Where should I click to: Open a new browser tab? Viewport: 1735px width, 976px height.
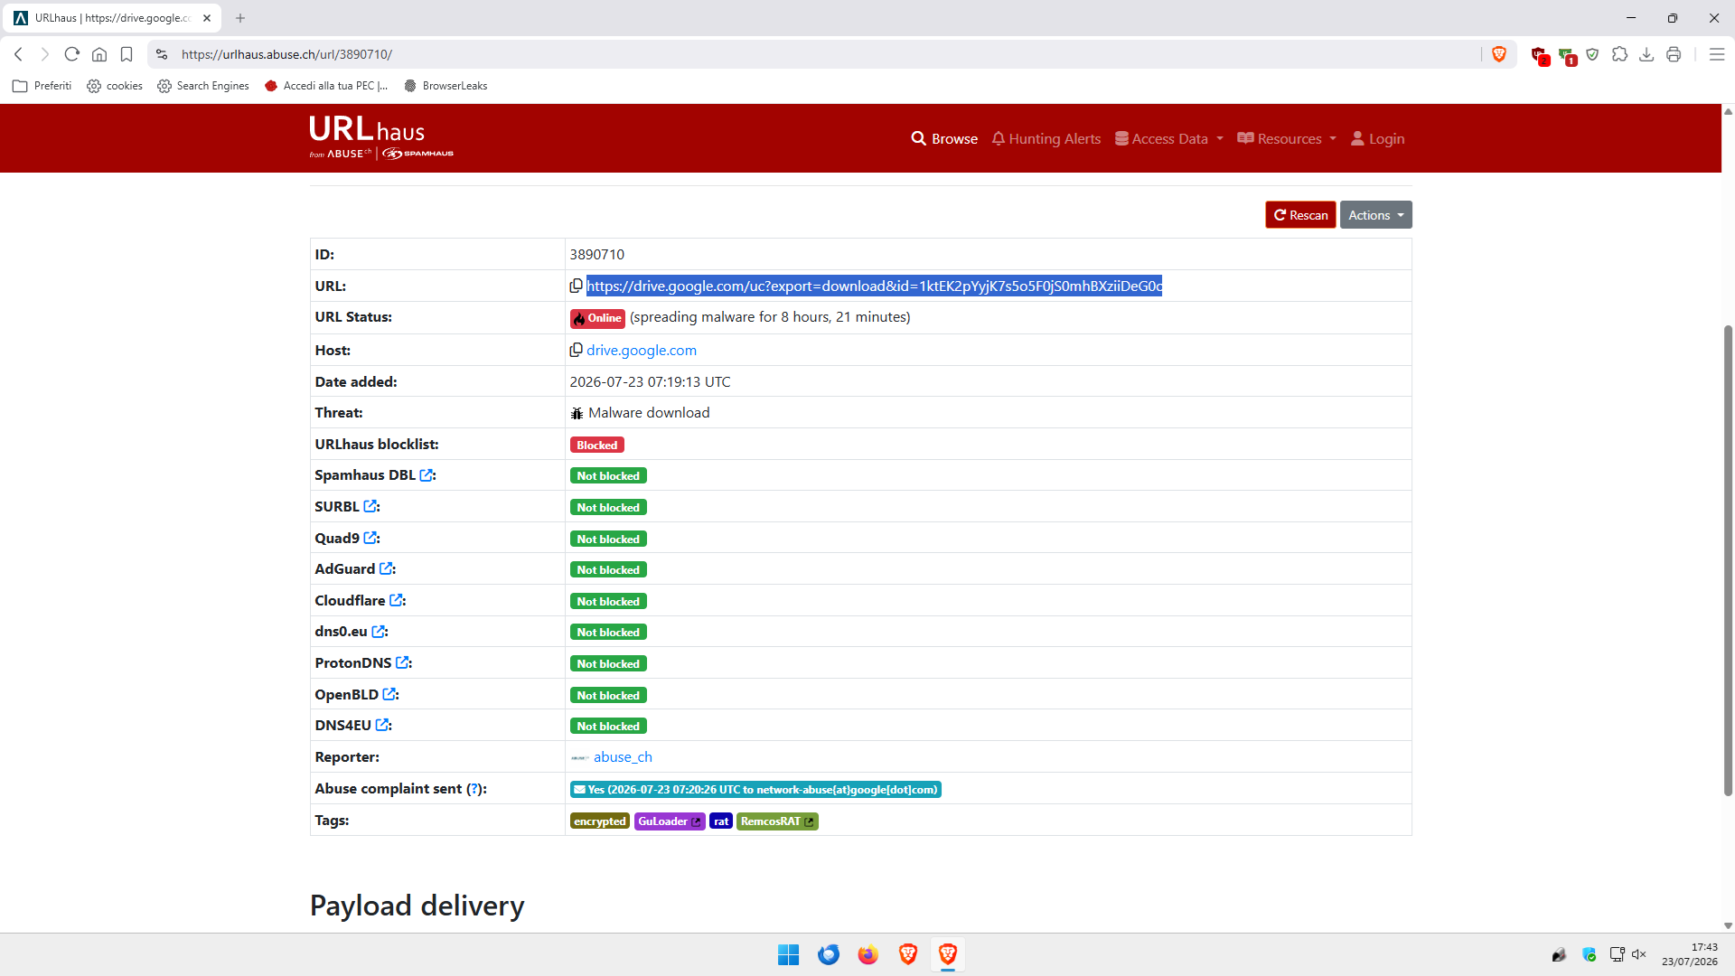click(240, 18)
